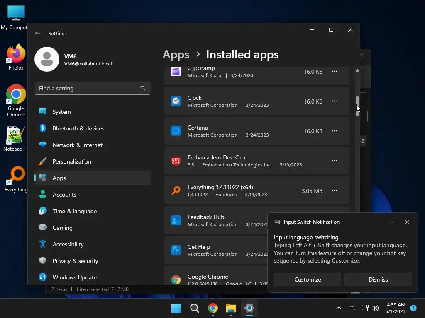425x318 pixels.
Task: Open more options for Embarcadero Dev-C++
Action: [x=335, y=161]
